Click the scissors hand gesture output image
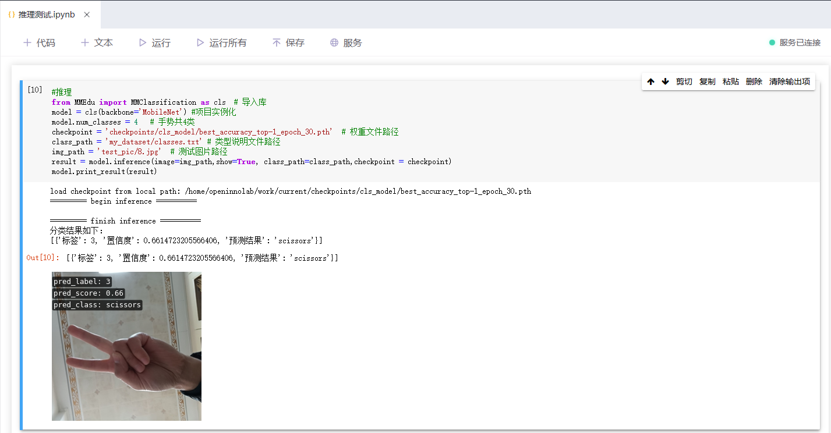 [x=126, y=346]
